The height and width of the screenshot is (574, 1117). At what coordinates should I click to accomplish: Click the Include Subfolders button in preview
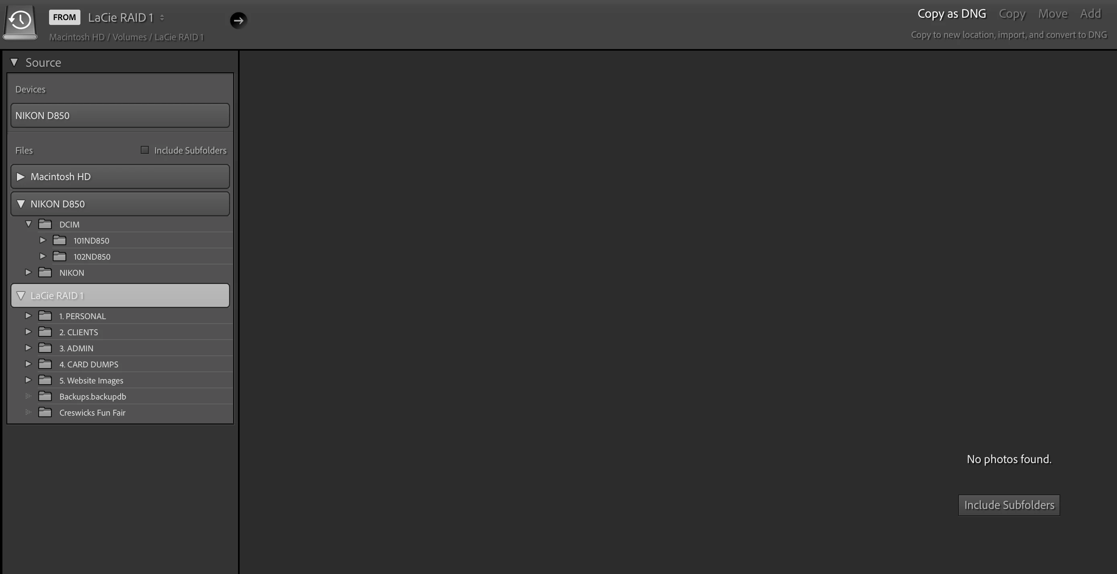[1008, 505]
